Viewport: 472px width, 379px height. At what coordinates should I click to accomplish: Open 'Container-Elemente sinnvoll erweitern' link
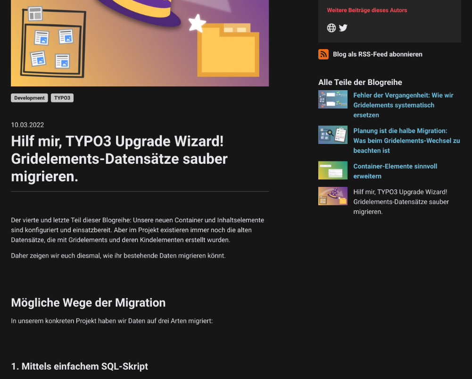click(x=395, y=171)
